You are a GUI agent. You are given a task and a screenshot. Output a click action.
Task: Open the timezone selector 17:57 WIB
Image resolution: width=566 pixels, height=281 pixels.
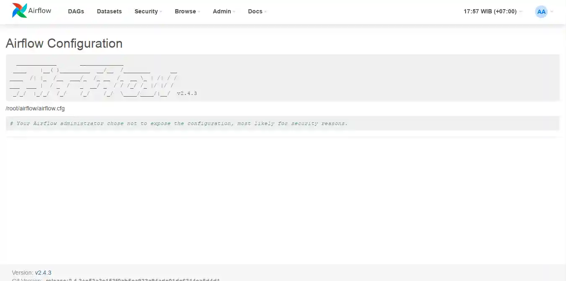point(493,11)
